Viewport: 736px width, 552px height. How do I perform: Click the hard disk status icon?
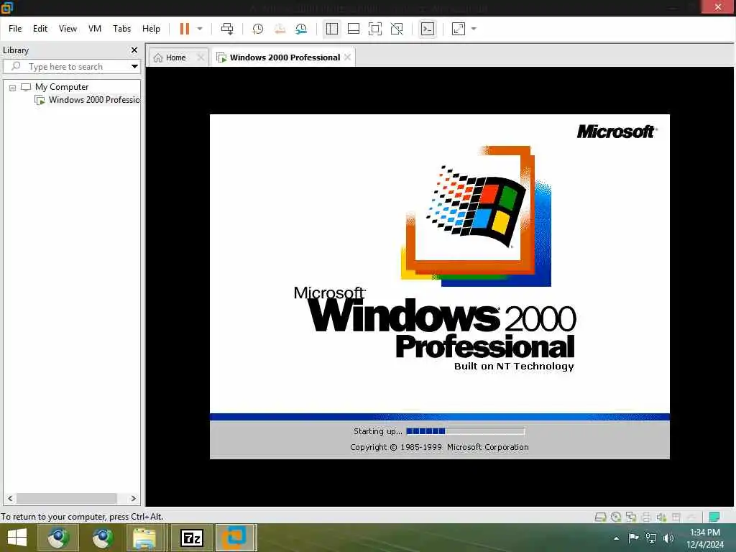coord(600,517)
